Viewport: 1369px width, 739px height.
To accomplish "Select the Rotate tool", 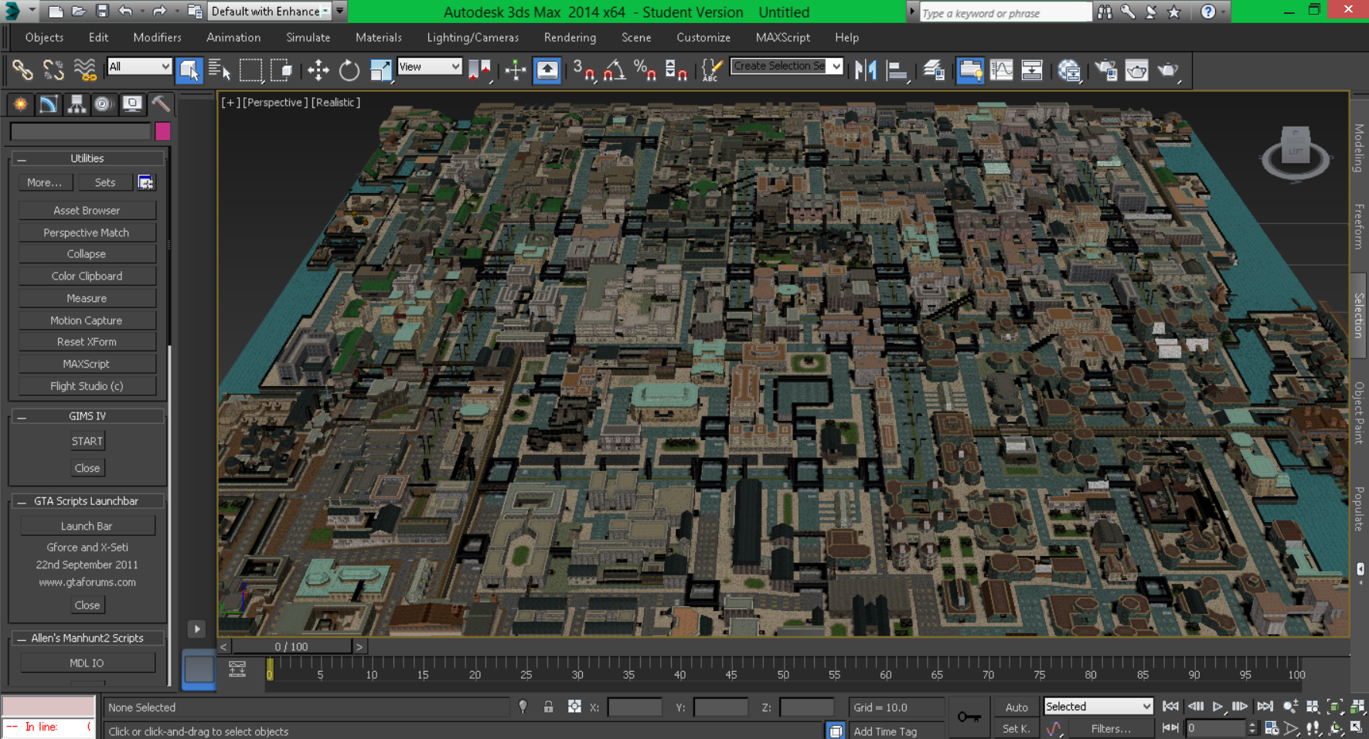I will pyautogui.click(x=349, y=70).
